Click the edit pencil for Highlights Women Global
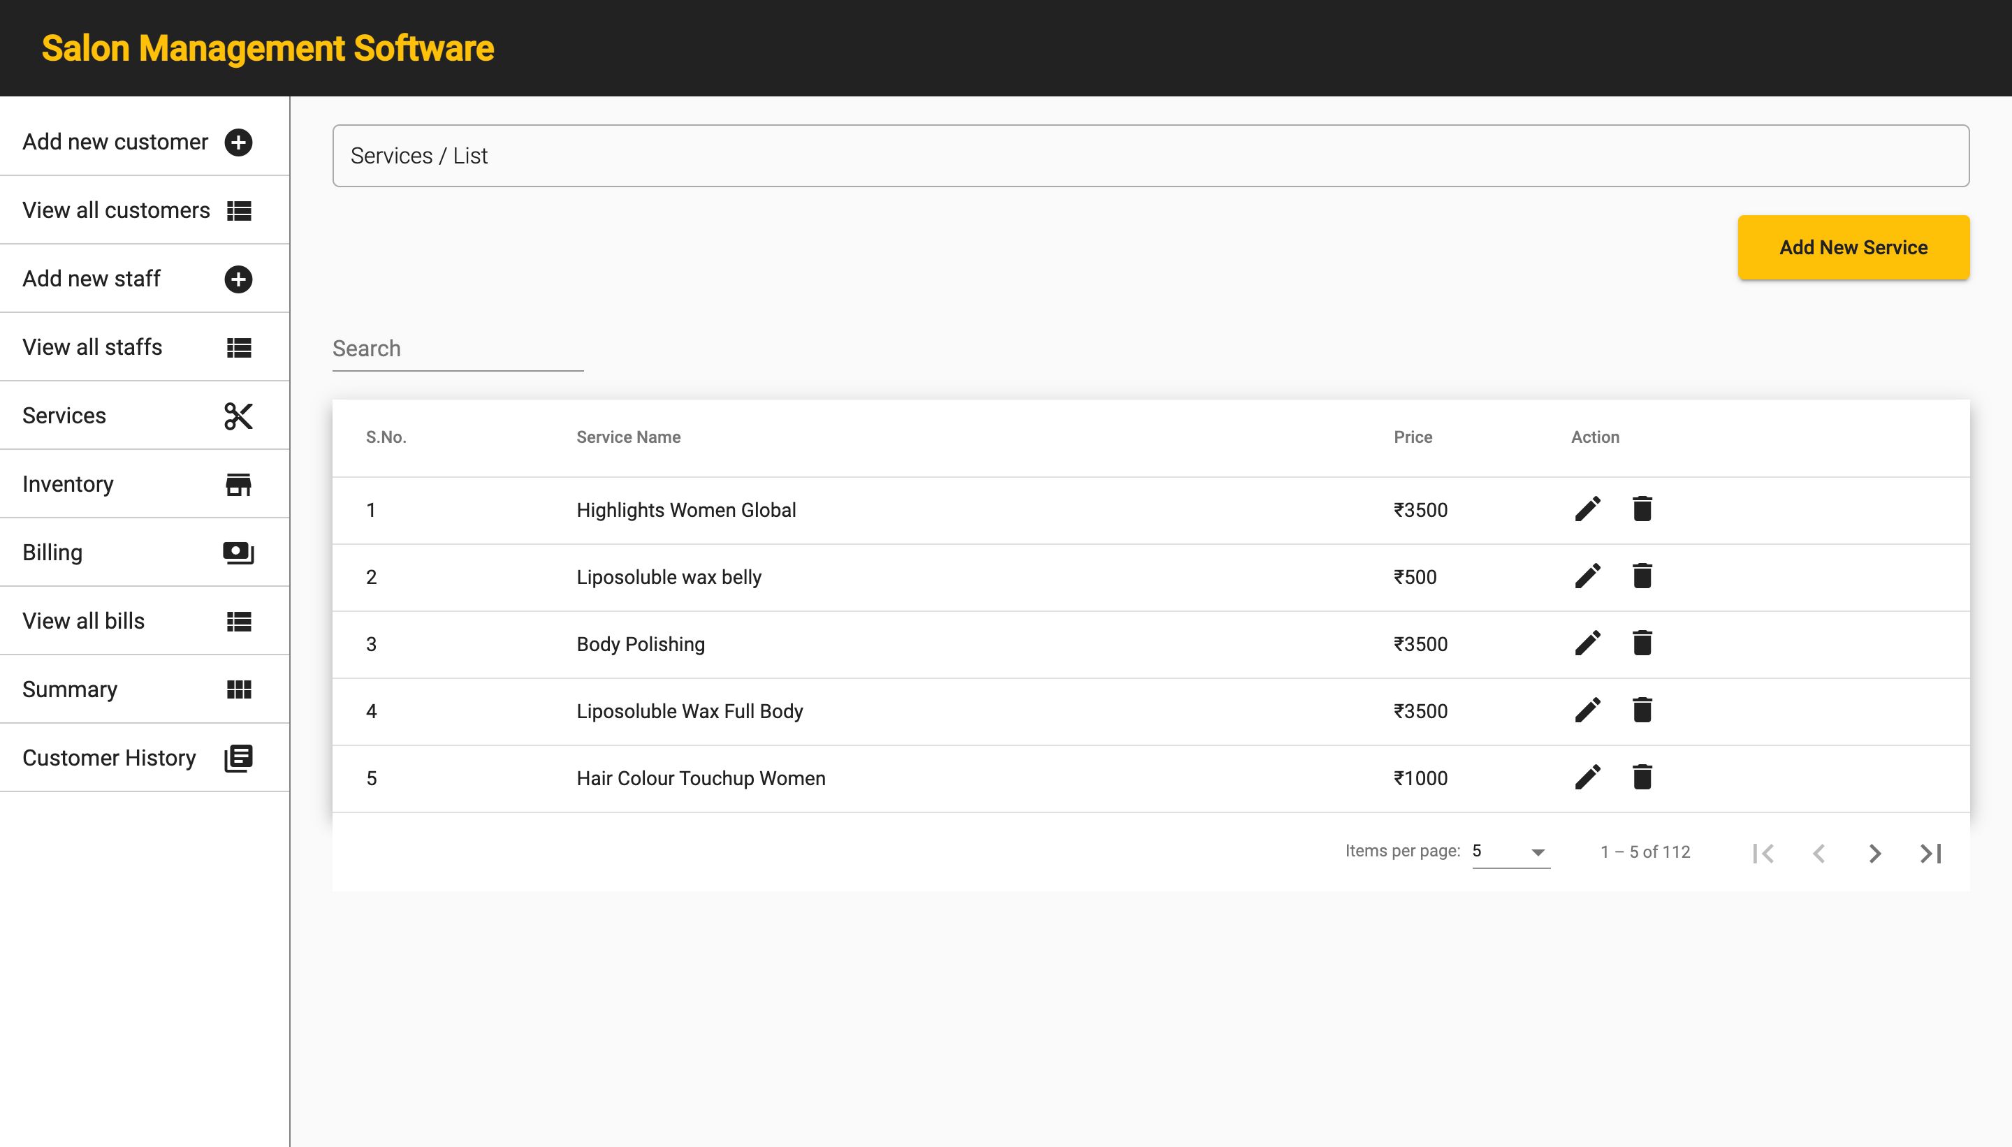This screenshot has height=1147, width=2012. tap(1587, 509)
